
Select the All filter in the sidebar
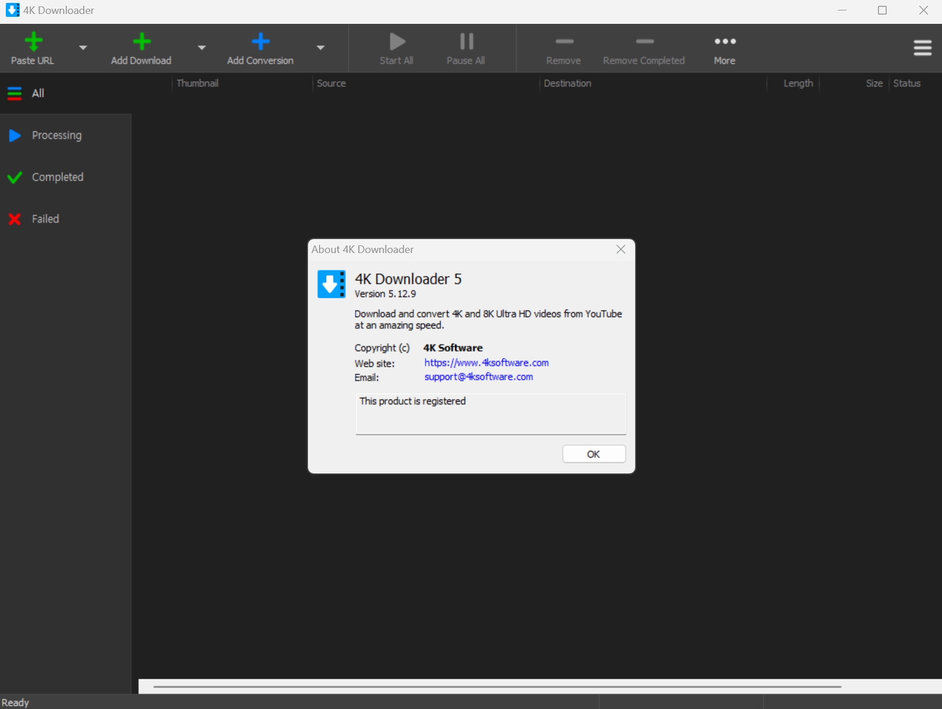coord(66,93)
